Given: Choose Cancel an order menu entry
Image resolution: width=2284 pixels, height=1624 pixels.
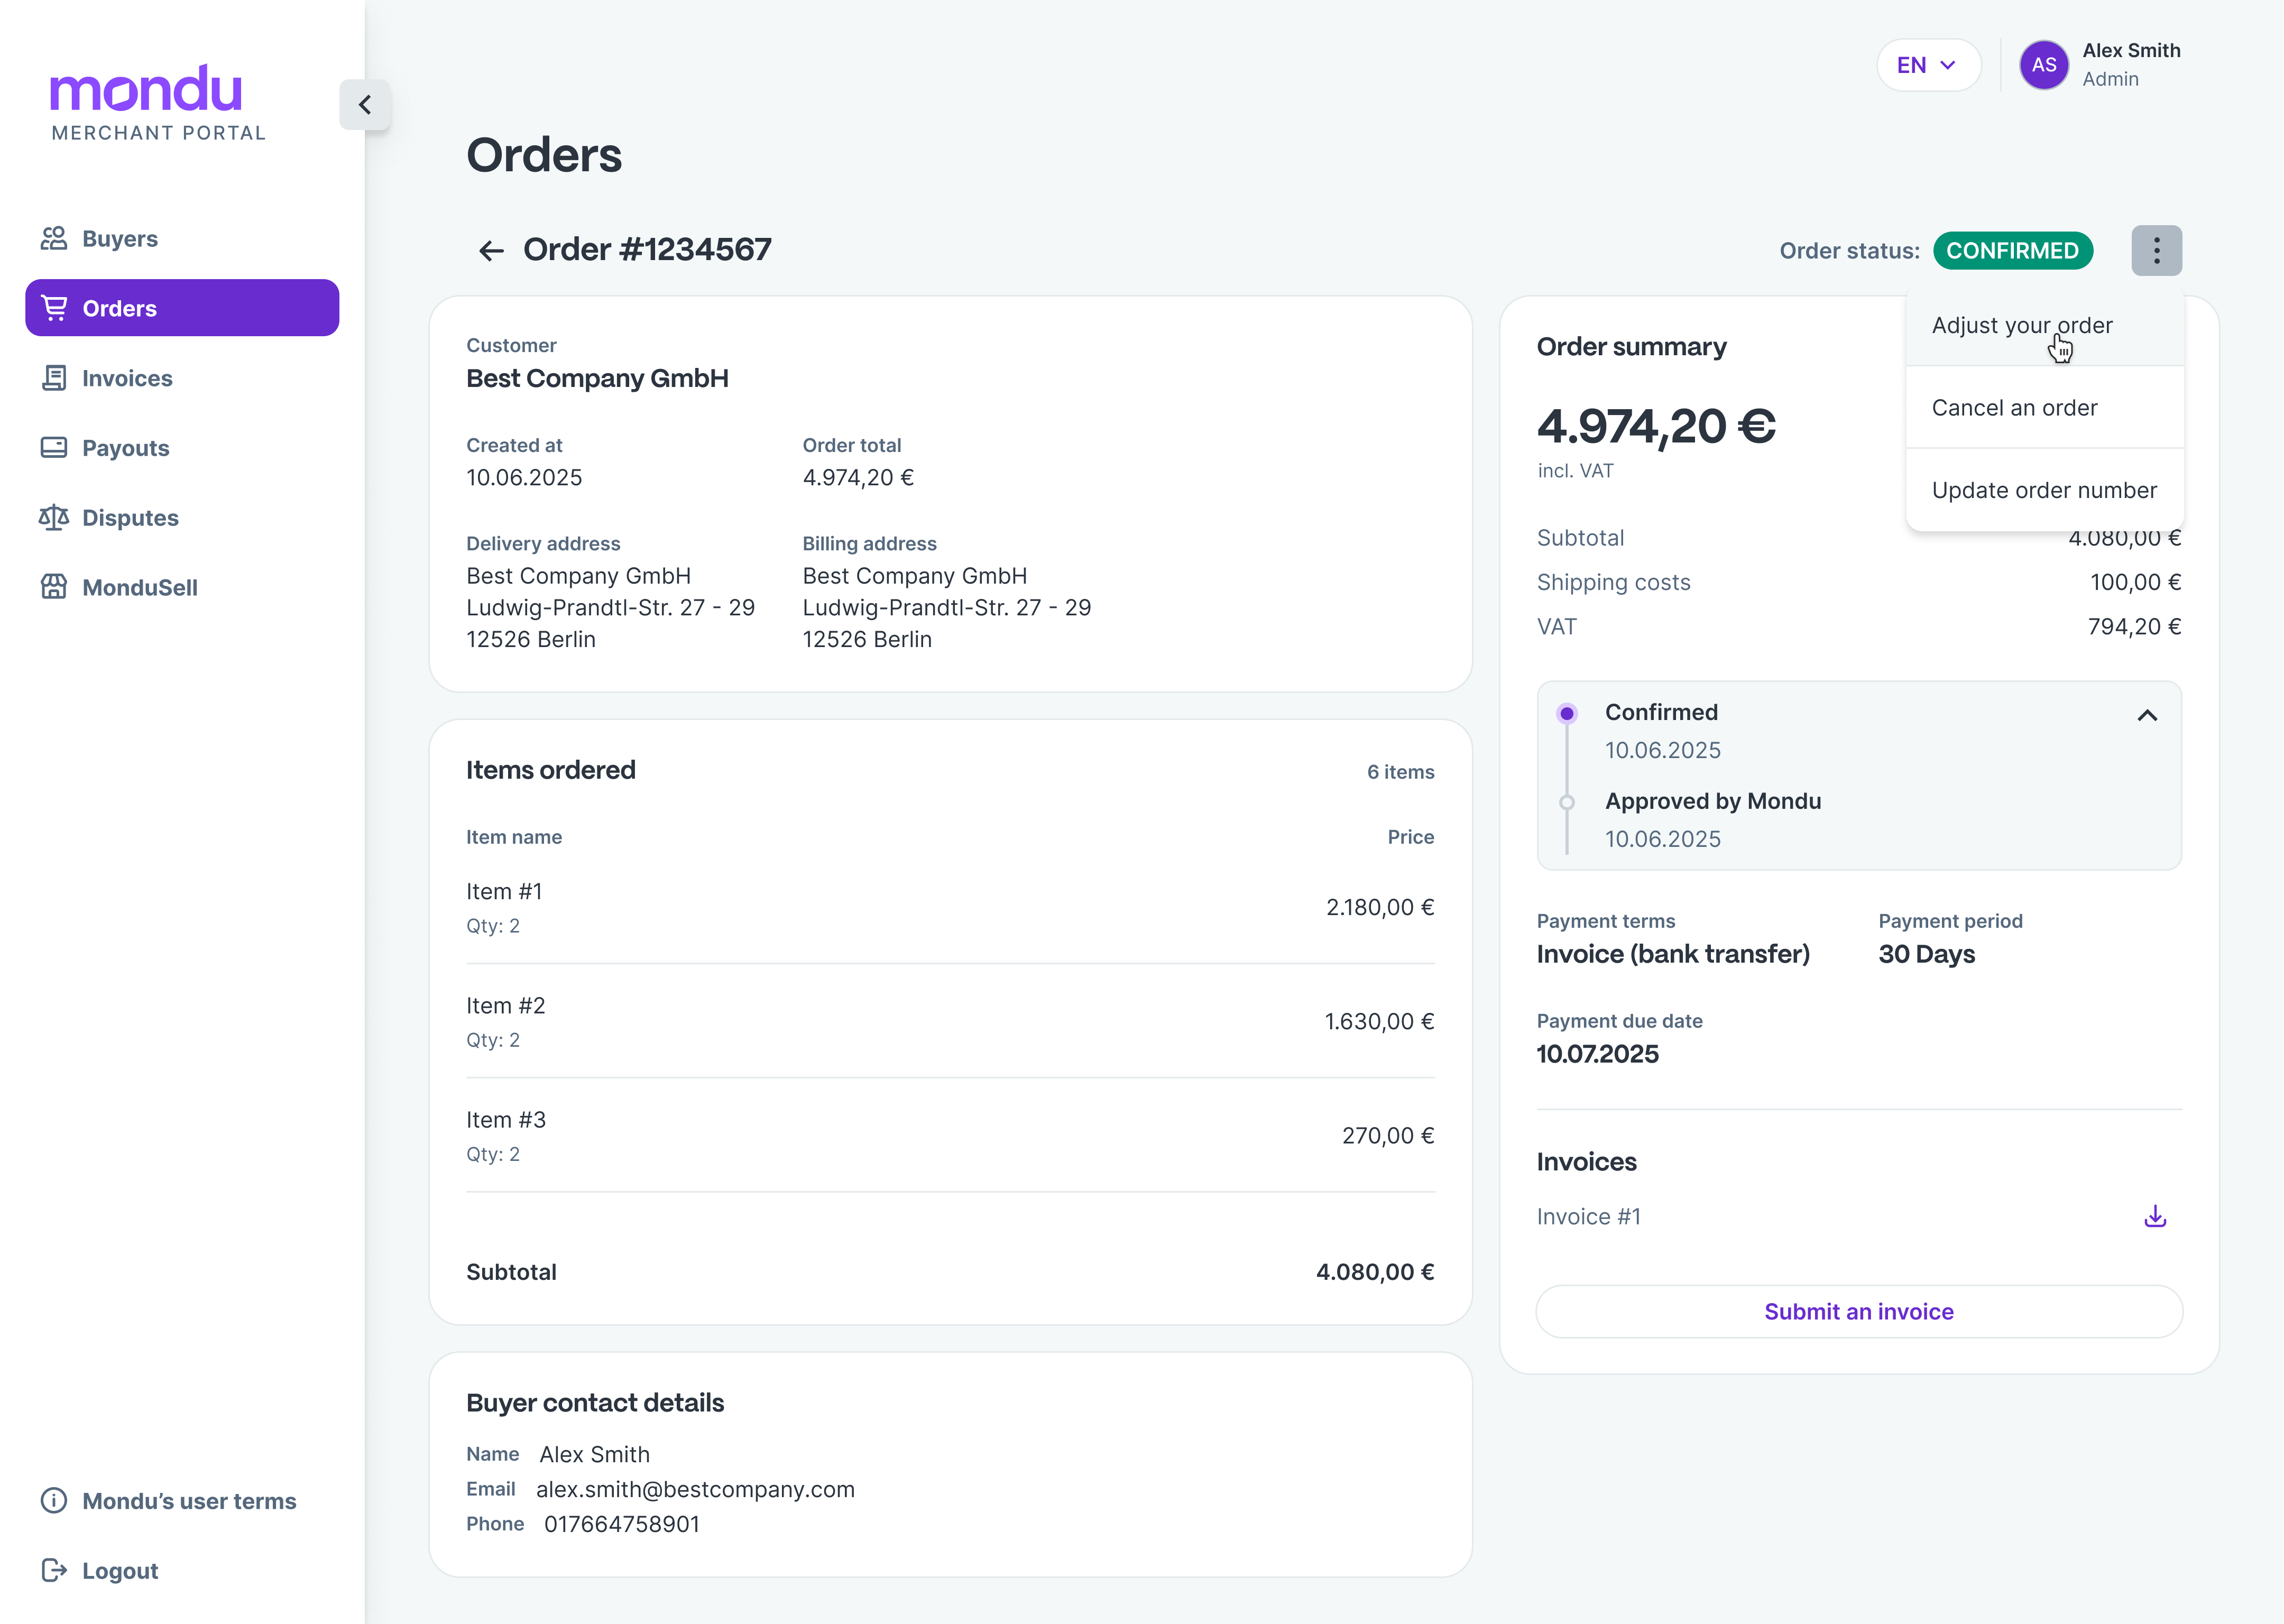Looking at the screenshot, I should (x=2014, y=408).
